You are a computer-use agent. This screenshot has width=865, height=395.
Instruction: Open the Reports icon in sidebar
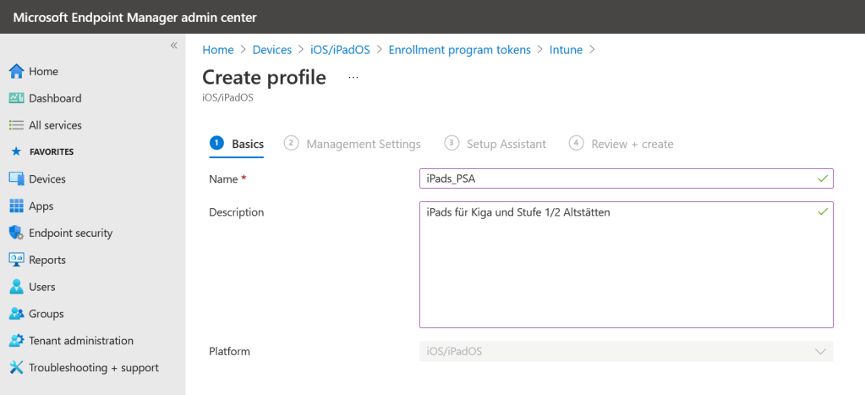[x=16, y=260]
